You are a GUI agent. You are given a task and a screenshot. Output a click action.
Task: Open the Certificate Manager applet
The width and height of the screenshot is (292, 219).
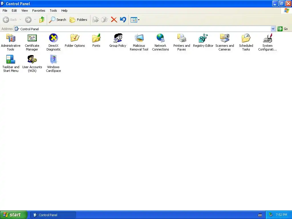pyautogui.click(x=32, y=42)
